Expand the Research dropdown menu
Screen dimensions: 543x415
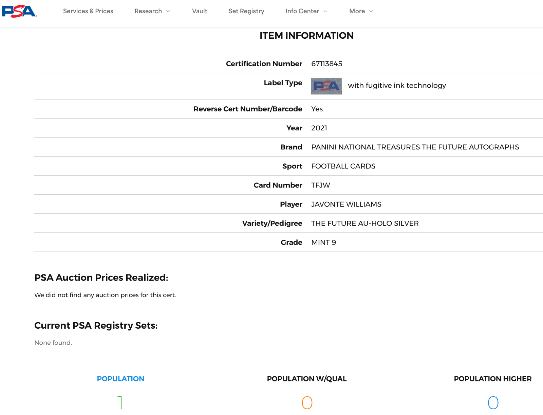(x=148, y=11)
